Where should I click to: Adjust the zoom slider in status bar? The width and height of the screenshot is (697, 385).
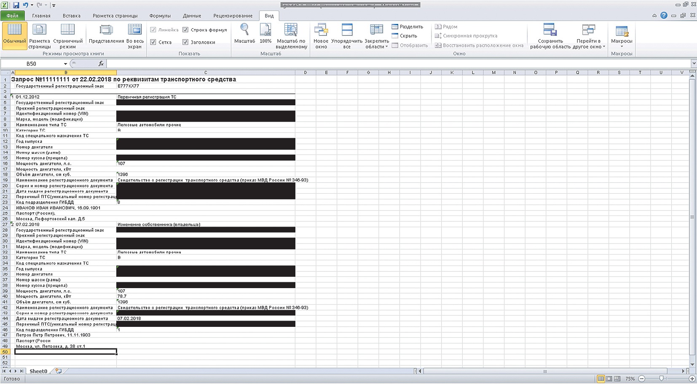coord(661,379)
